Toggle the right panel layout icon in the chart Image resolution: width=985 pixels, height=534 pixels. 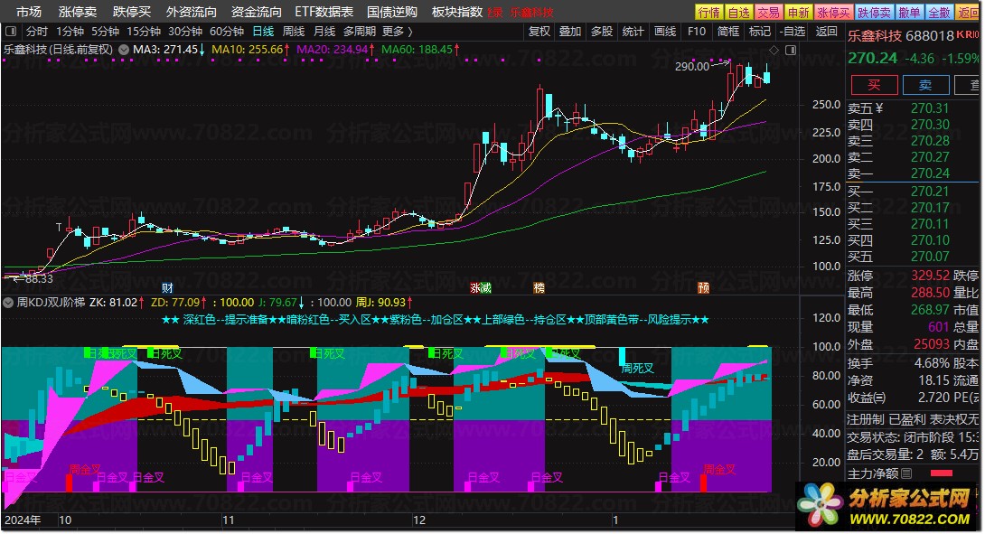point(791,51)
